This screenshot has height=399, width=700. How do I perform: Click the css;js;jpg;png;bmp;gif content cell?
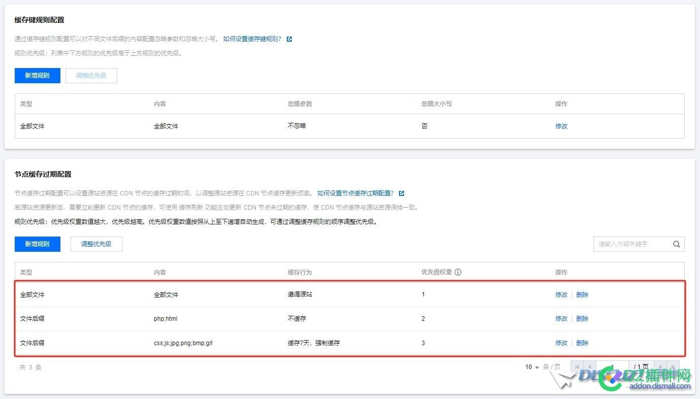[183, 343]
